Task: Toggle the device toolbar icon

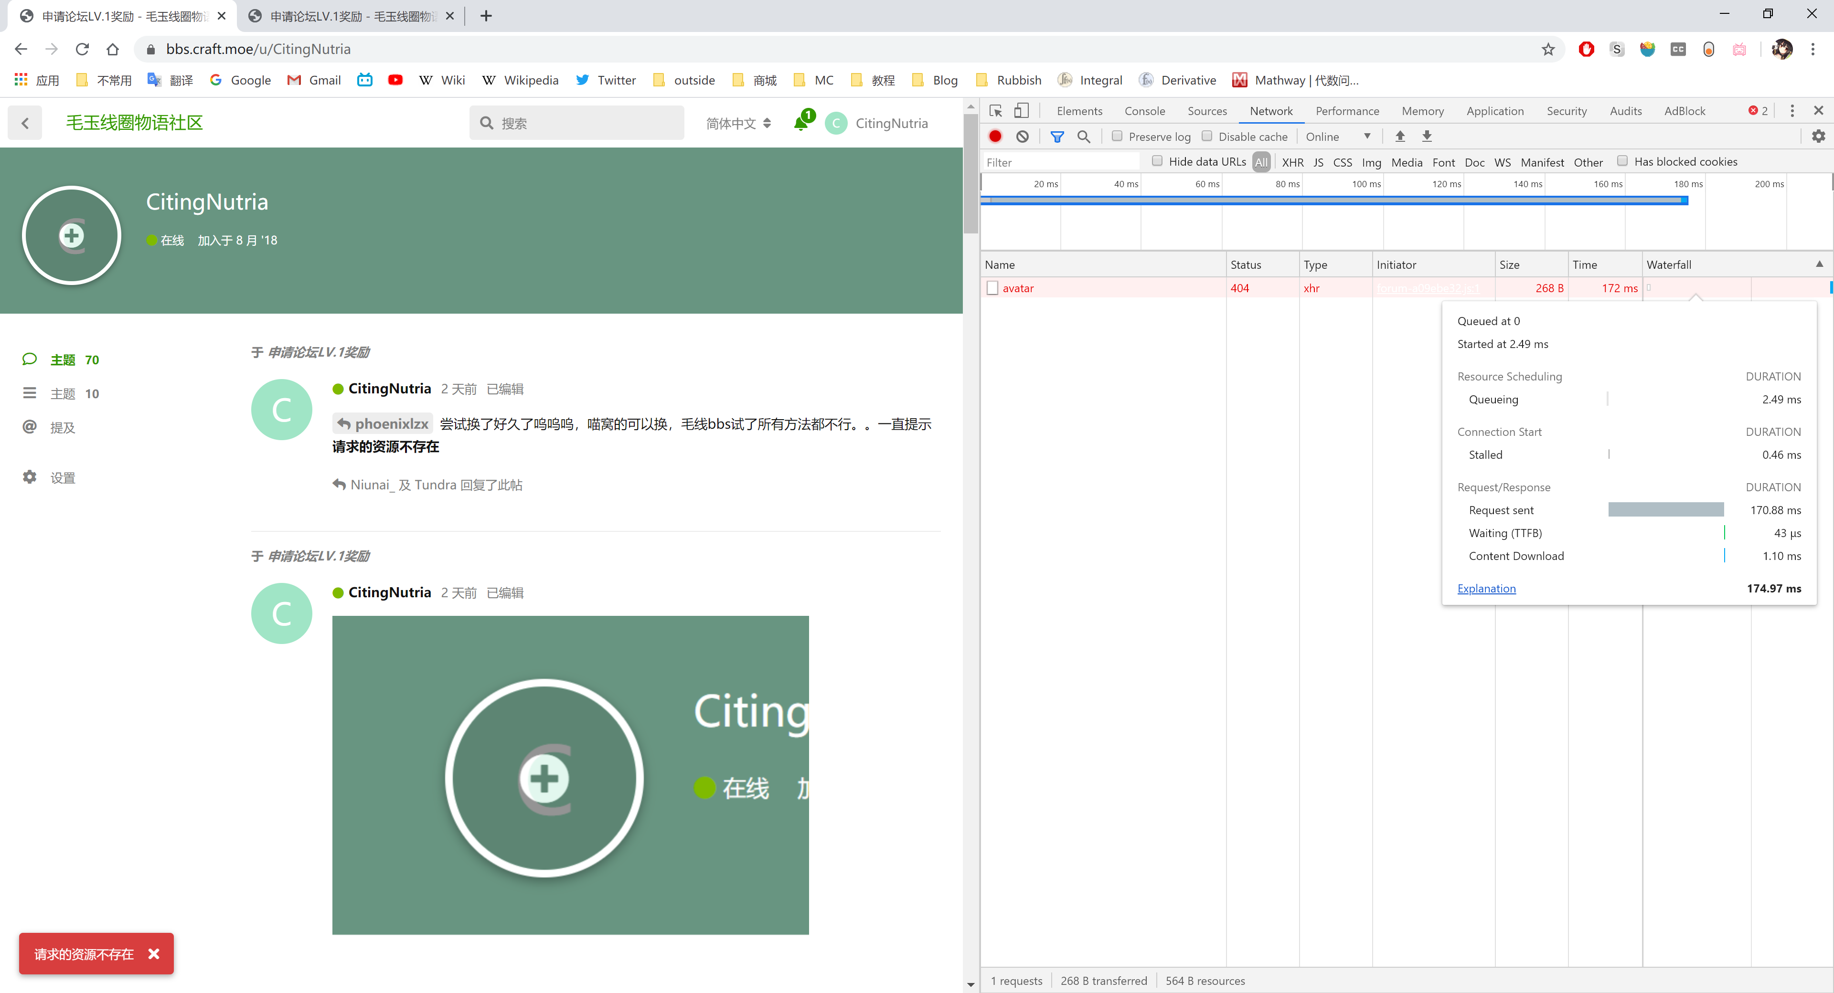Action: pos(1021,110)
